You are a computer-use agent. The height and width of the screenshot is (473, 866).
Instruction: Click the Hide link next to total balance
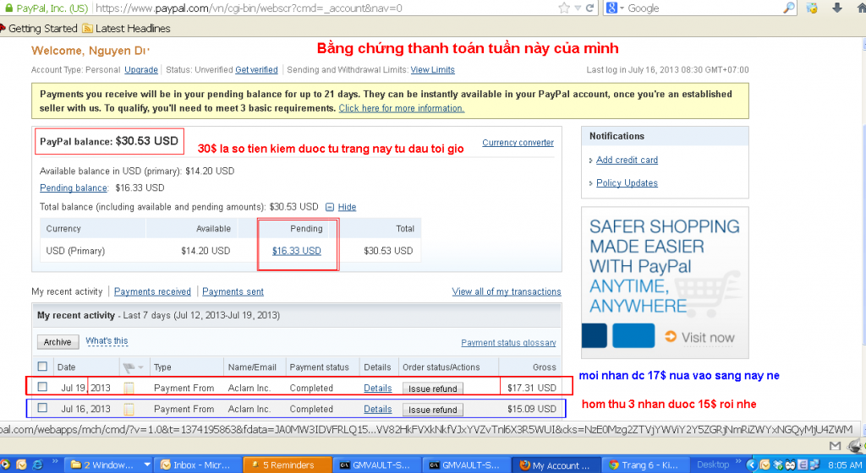347,207
